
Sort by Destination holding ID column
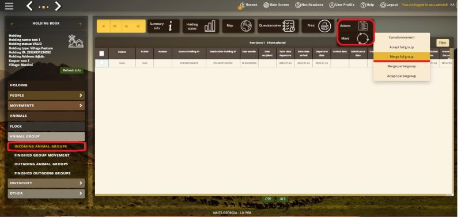223,54
